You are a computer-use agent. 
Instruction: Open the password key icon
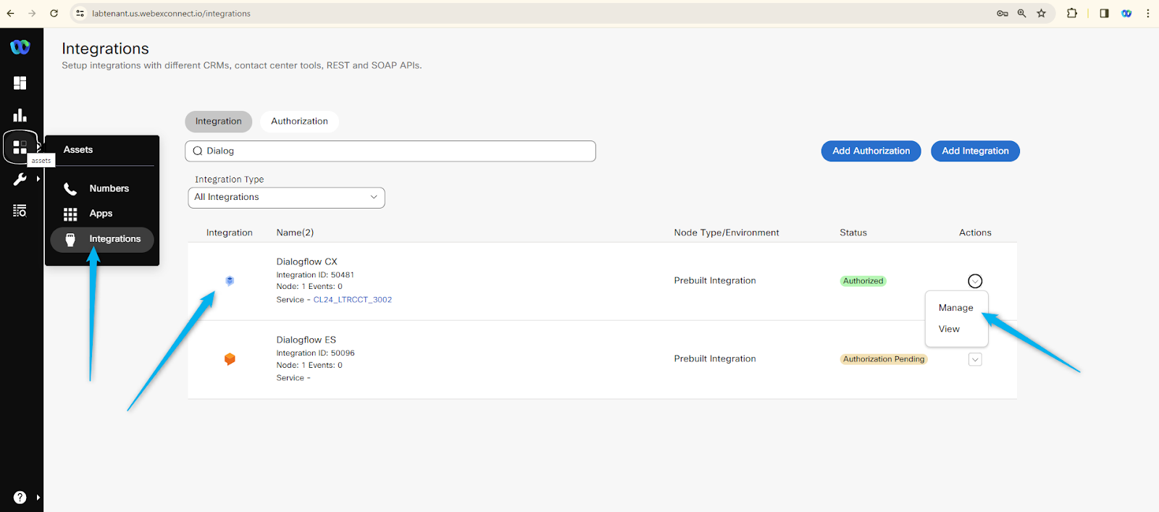pos(1003,13)
